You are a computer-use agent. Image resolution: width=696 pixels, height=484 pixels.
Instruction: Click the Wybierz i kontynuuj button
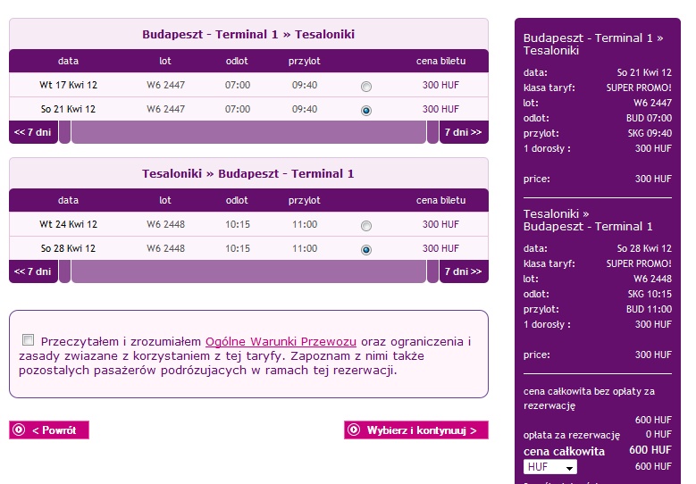point(416,430)
